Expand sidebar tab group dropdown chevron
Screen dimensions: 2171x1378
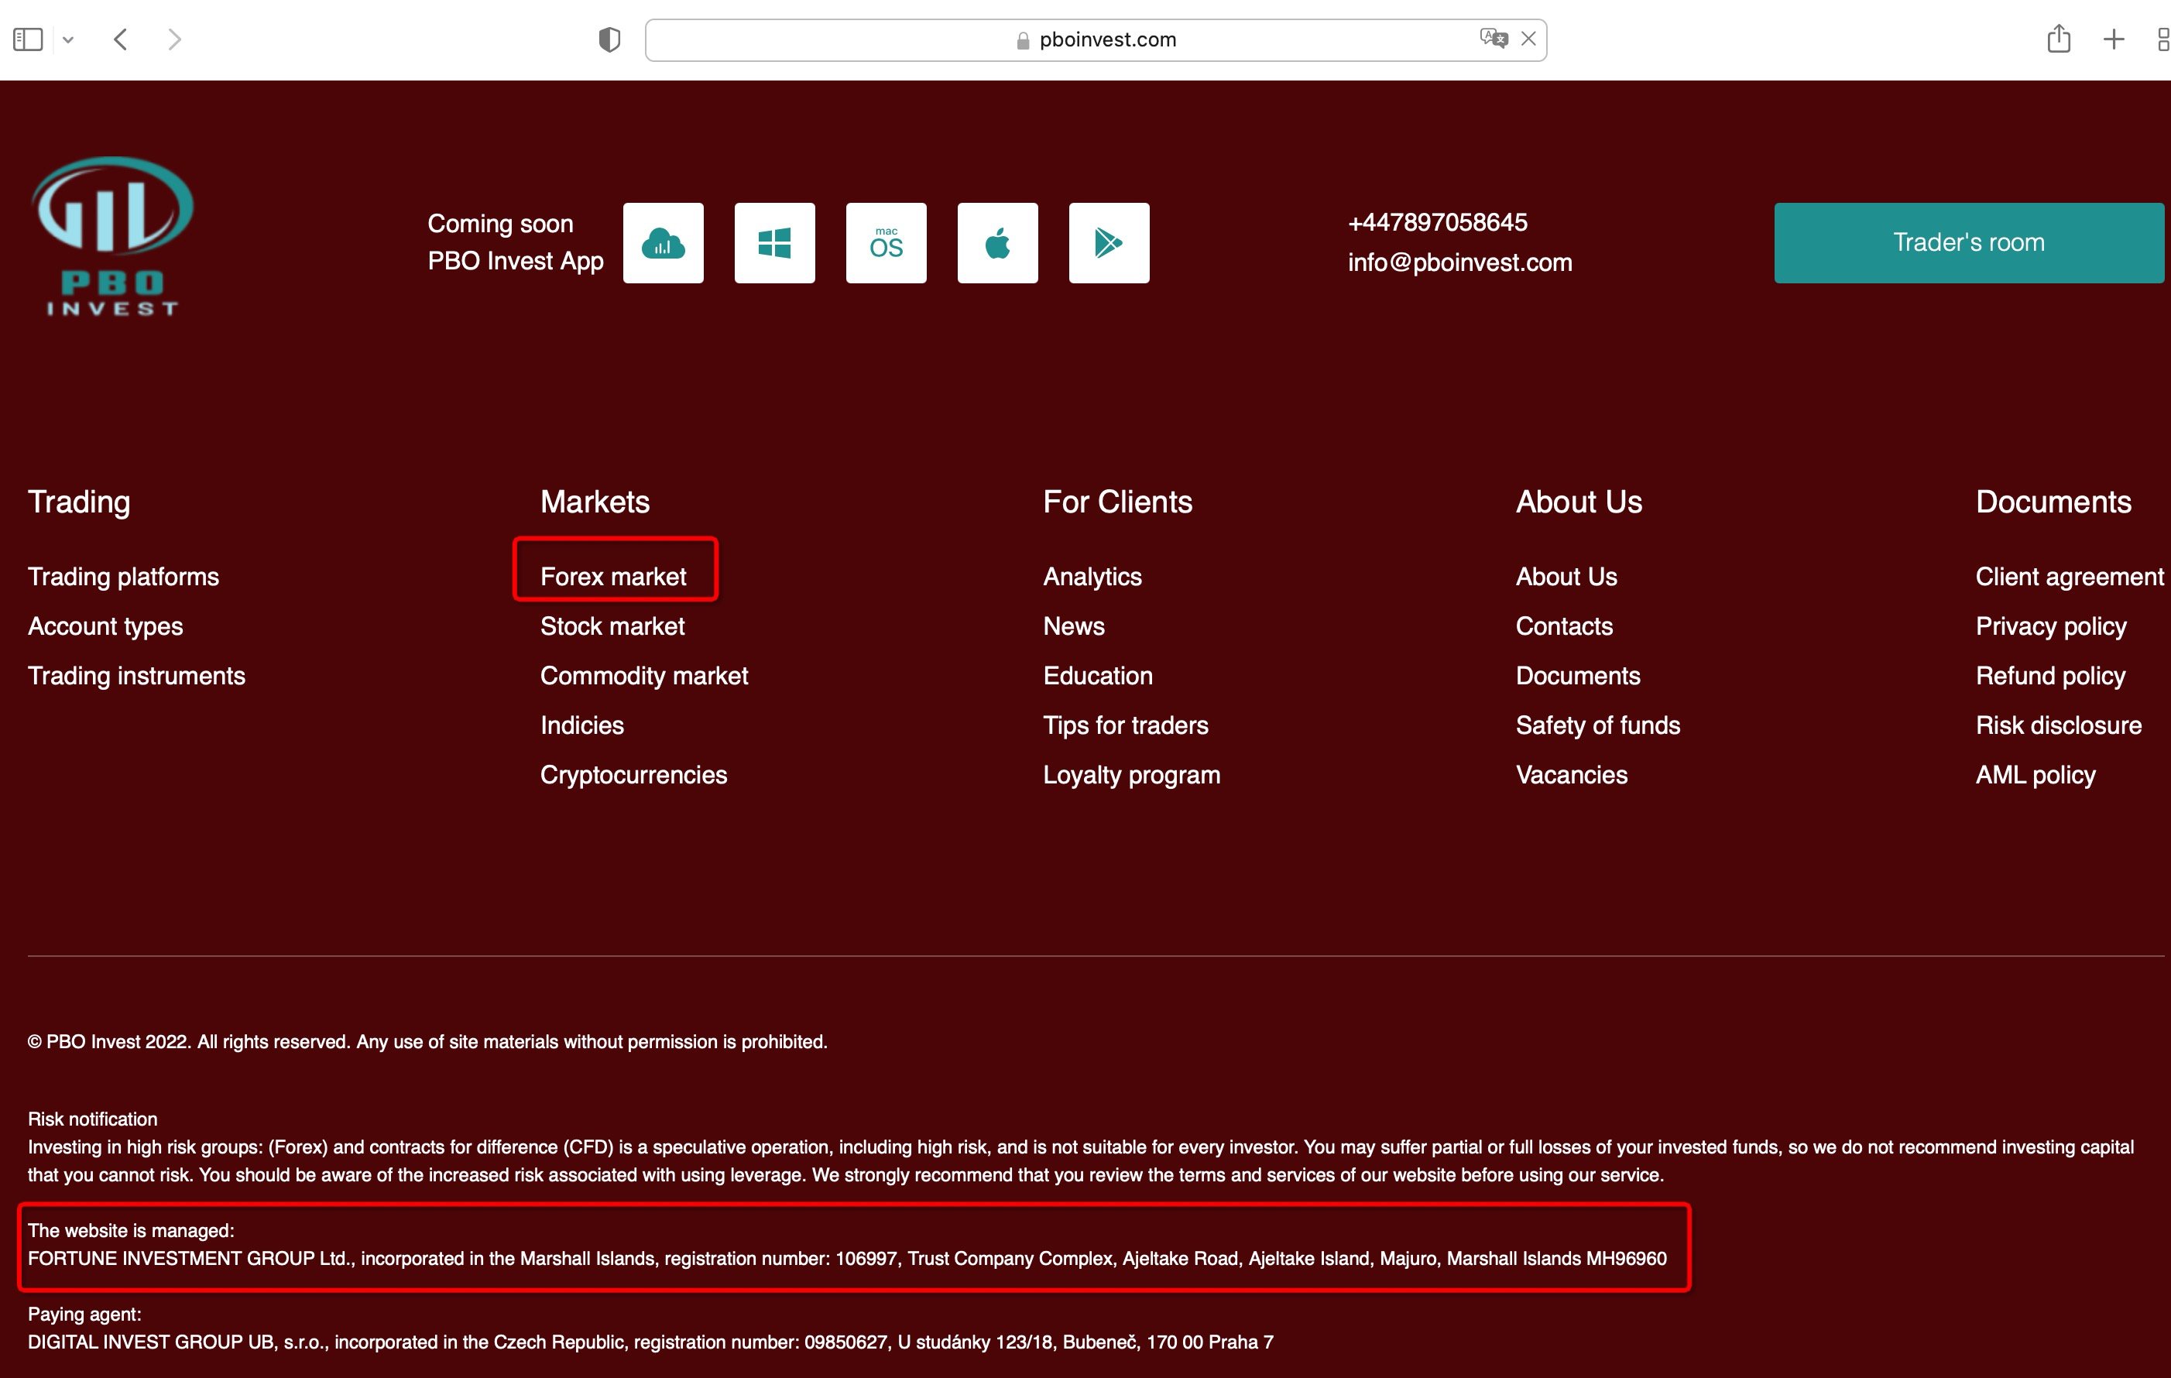67,39
